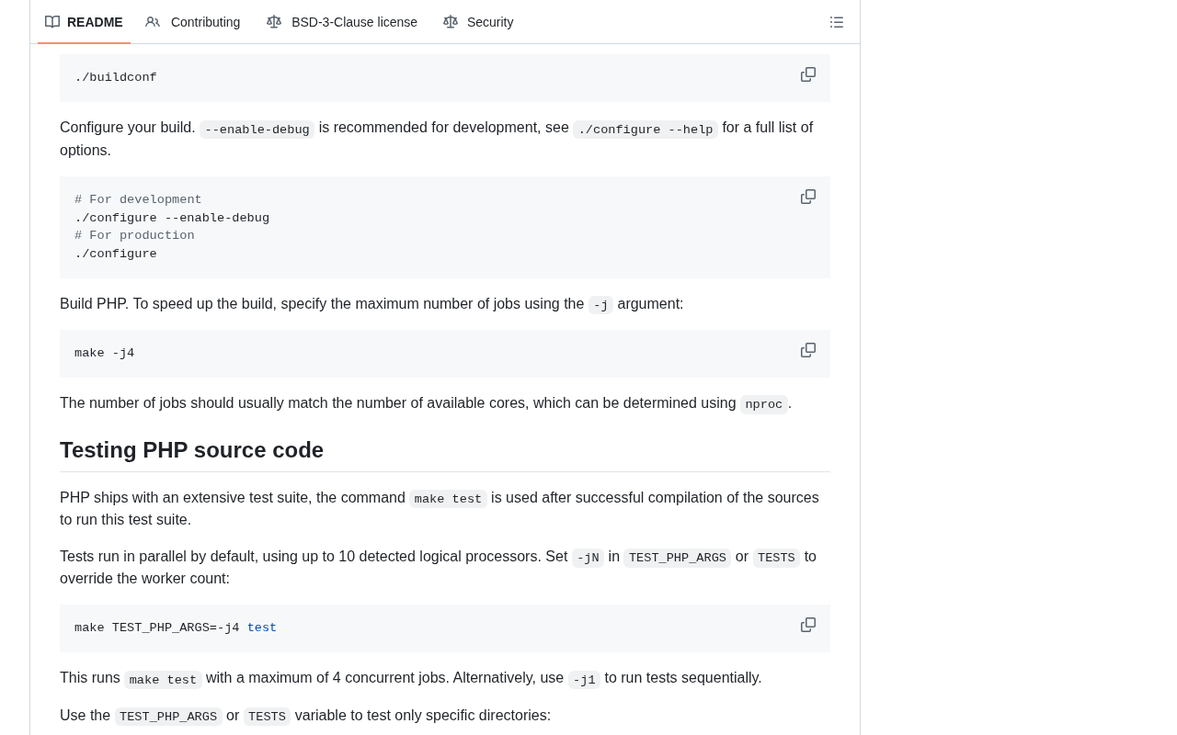
Task: Copy the ./configure code block
Action: coord(808,197)
